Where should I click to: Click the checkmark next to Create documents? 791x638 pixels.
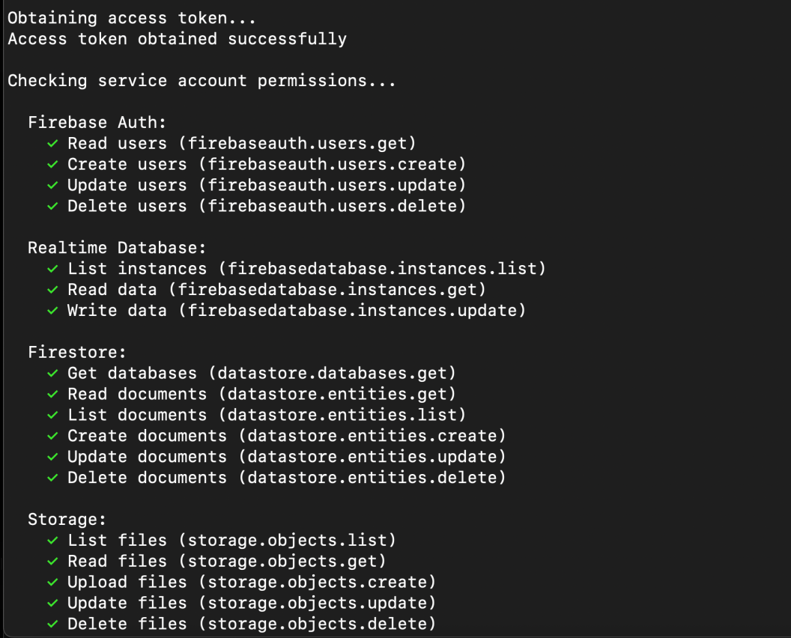pos(52,436)
